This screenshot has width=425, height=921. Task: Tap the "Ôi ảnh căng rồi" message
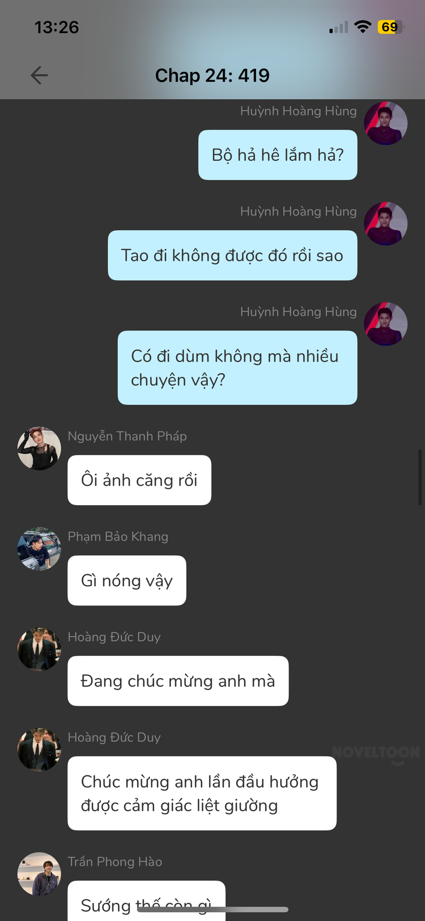[x=139, y=480]
